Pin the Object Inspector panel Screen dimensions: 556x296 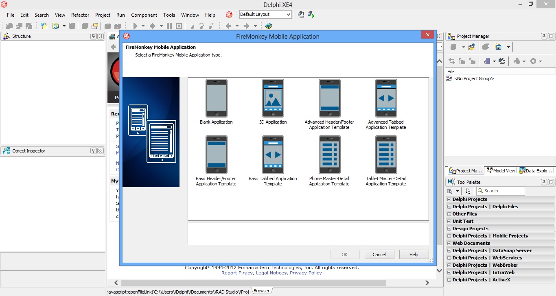[x=93, y=151]
